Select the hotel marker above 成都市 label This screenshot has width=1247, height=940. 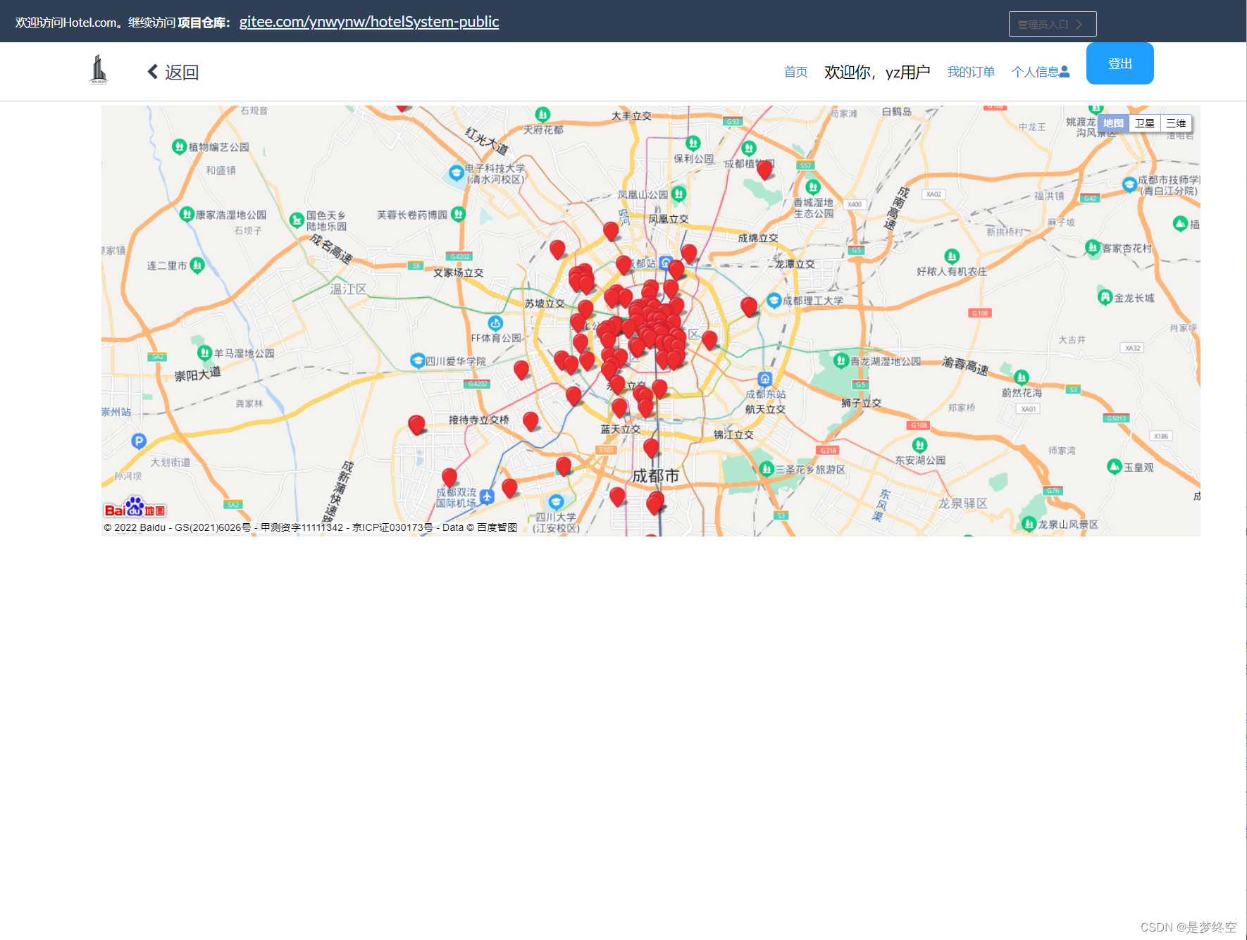tap(651, 448)
